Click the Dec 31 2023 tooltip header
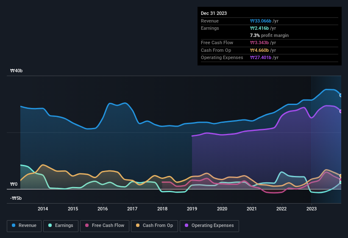Image resolution: width=348 pixels, height=238 pixels. coord(214,13)
